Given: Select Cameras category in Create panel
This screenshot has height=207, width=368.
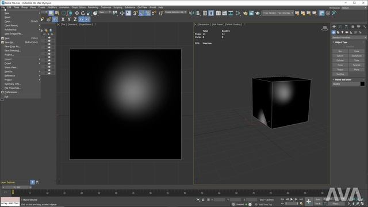Looking at the screenshot, I should [347, 32].
